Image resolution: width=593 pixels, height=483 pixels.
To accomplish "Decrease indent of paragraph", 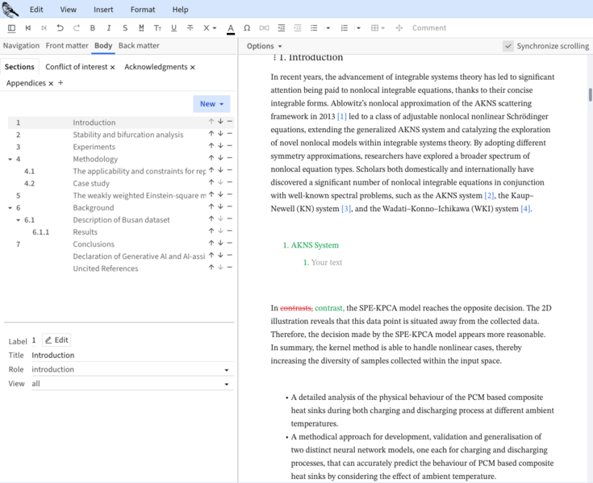I will (x=298, y=28).
